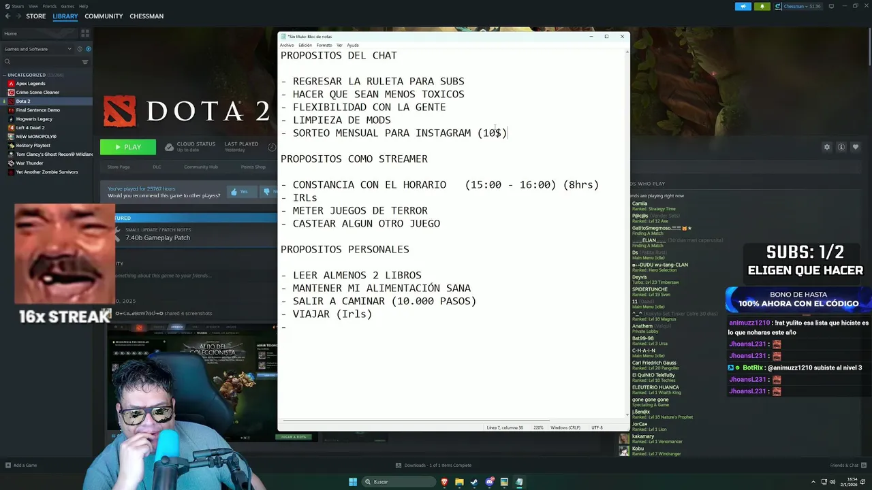
Task: Collapse the UNCATEGORIZED collection
Action: tap(5, 75)
